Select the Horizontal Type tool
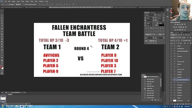Image resolution: width=192 pixels, height=108 pixels. (2, 52)
